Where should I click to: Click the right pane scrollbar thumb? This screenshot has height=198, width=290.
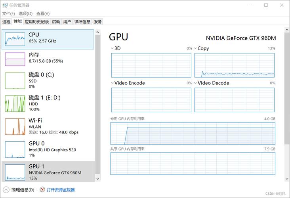pos(287,88)
